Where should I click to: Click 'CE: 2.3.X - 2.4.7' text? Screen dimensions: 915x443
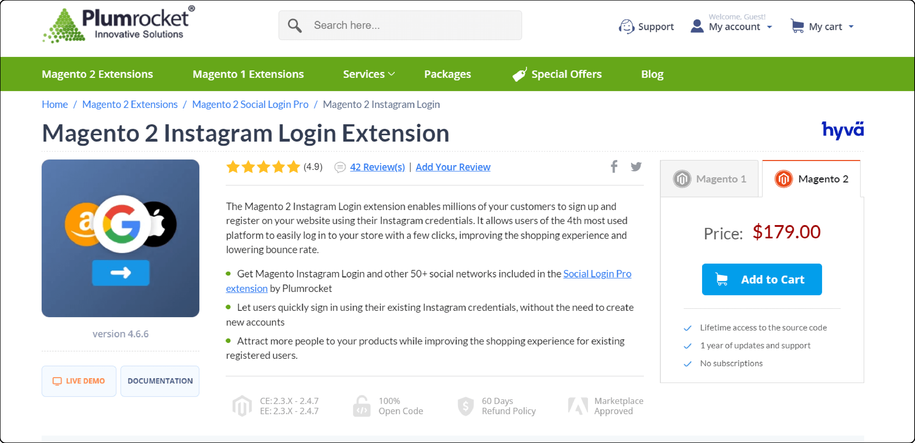289,401
